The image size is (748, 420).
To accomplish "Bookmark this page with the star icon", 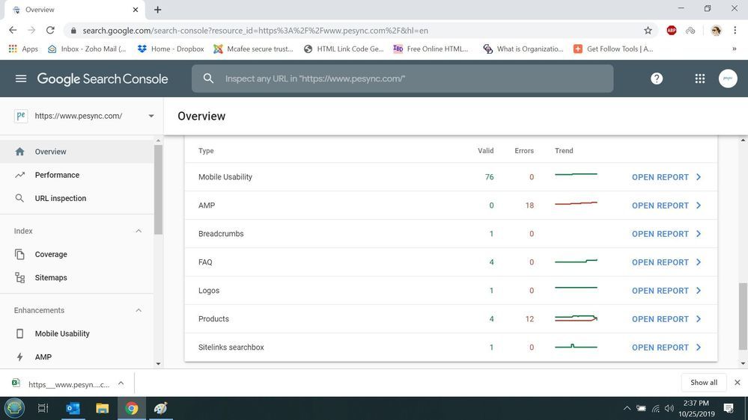I will tap(648, 31).
